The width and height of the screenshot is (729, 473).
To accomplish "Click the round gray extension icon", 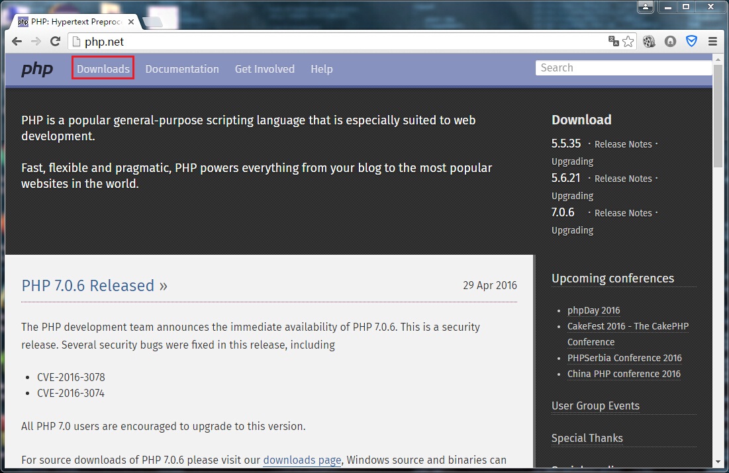I will click(671, 42).
